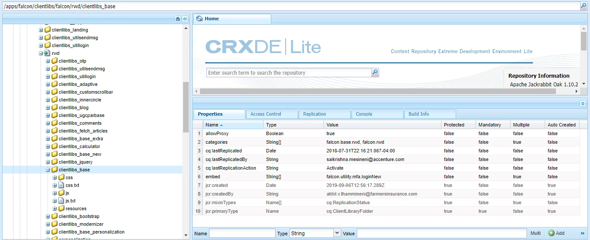Image resolution: width=590 pixels, height=240 pixels.
Task: Expand the clientlibs_base_new node
Action: tap(48, 154)
